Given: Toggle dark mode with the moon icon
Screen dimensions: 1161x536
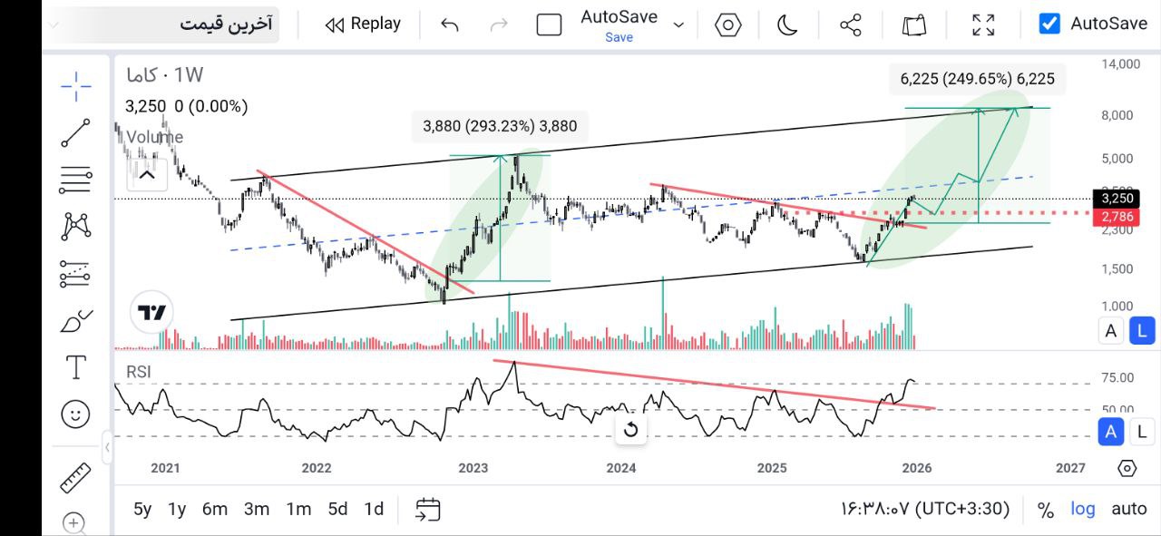Looking at the screenshot, I should point(786,24).
